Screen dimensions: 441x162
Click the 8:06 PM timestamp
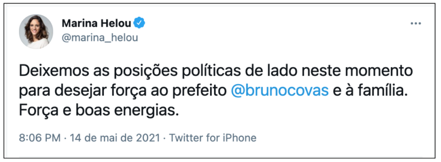[x=40, y=138]
